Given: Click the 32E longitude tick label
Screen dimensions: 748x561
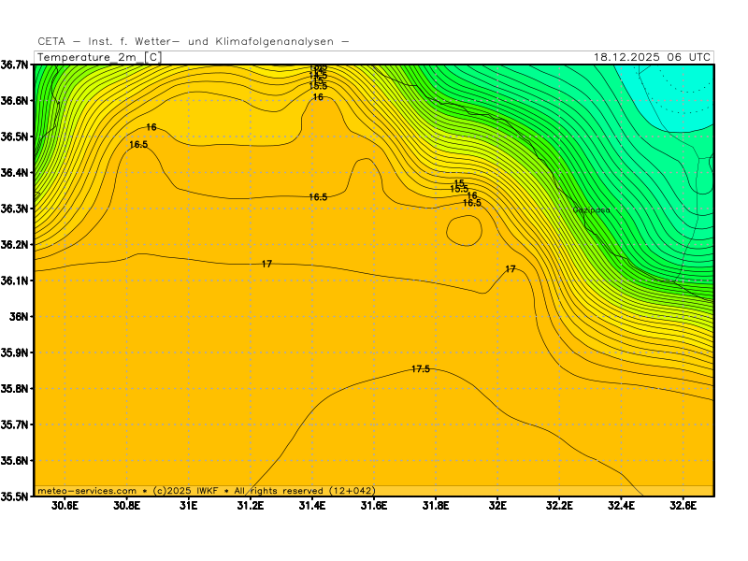Looking at the screenshot, I should pos(496,506).
